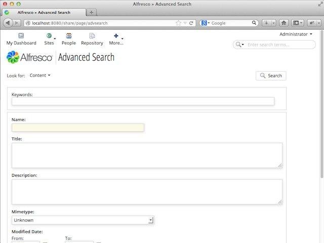This screenshot has width=324, height=243.
Task: Click the browser back arrow
Action: tap(8, 23)
